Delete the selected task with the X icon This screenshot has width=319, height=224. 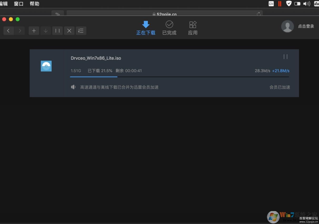(x=69, y=31)
